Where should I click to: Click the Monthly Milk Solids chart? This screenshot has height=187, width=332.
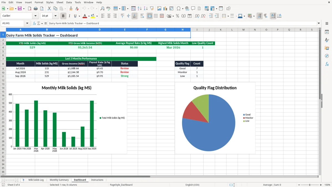[x=66, y=118]
